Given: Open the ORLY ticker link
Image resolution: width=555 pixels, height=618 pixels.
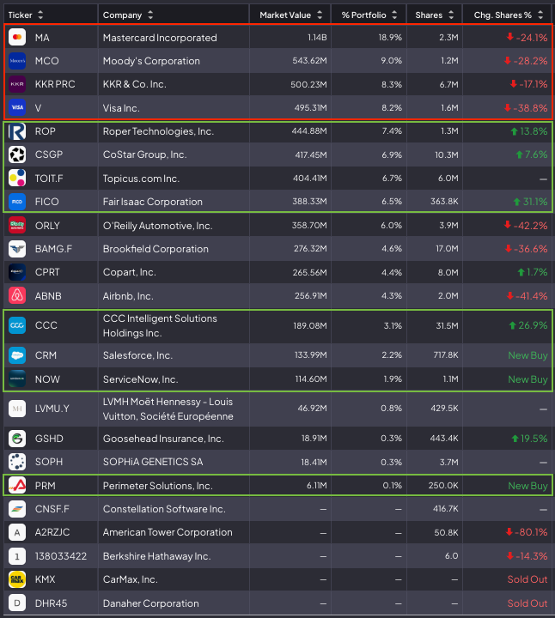Looking at the screenshot, I should [47, 226].
